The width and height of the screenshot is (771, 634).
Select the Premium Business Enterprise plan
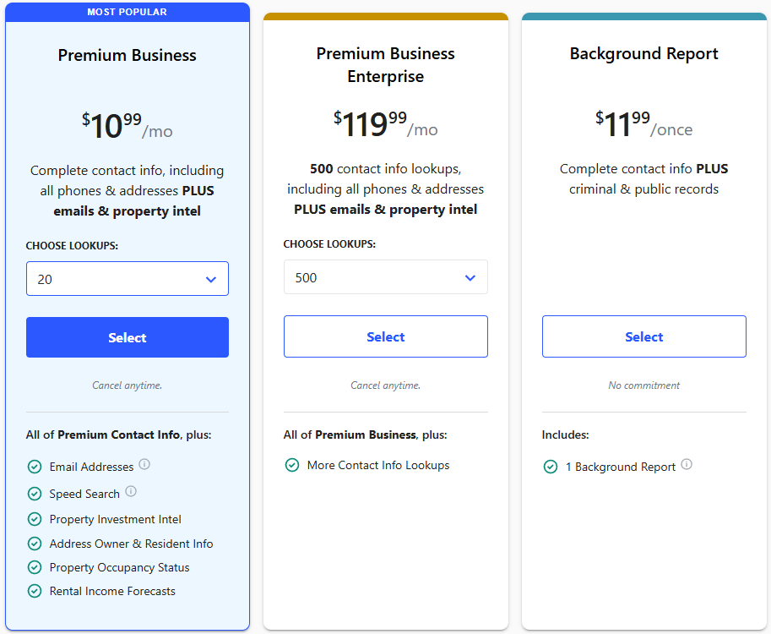pos(386,336)
